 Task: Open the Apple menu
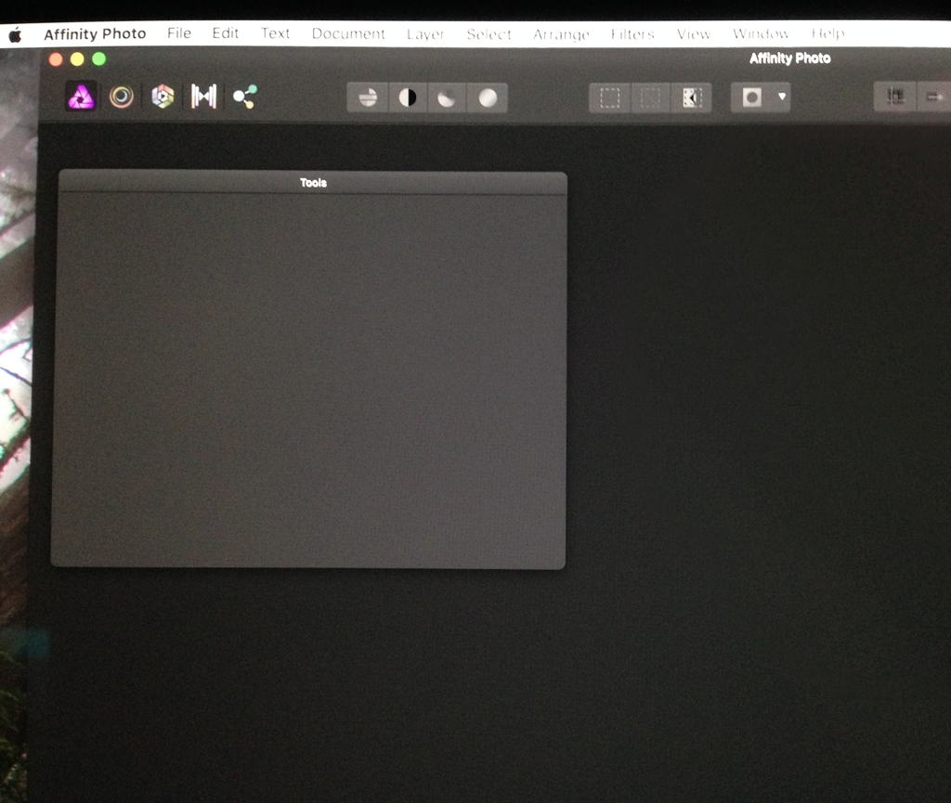16,34
